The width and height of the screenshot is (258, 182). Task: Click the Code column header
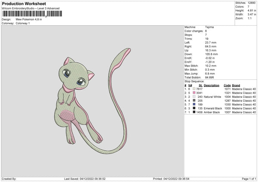pyautogui.click(x=227, y=85)
